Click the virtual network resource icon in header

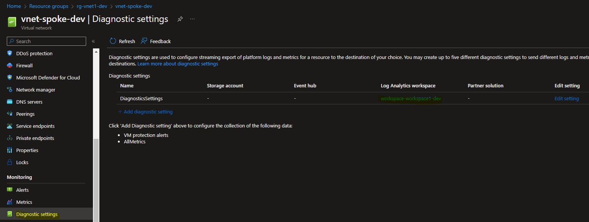click(x=12, y=22)
